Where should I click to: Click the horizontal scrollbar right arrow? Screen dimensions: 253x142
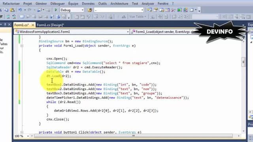pos(239,136)
